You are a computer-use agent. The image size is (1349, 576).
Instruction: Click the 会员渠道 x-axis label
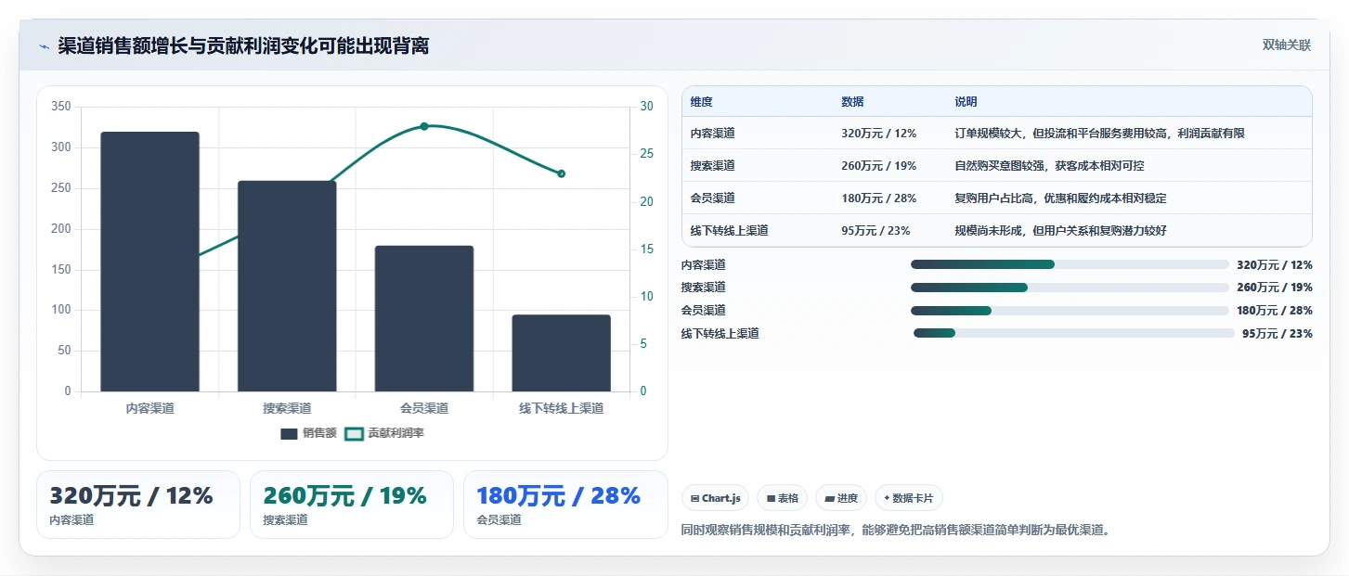coord(424,408)
